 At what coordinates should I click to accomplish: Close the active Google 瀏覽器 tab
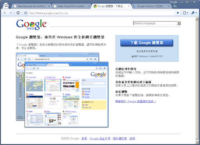pyautogui.click(x=129, y=6)
